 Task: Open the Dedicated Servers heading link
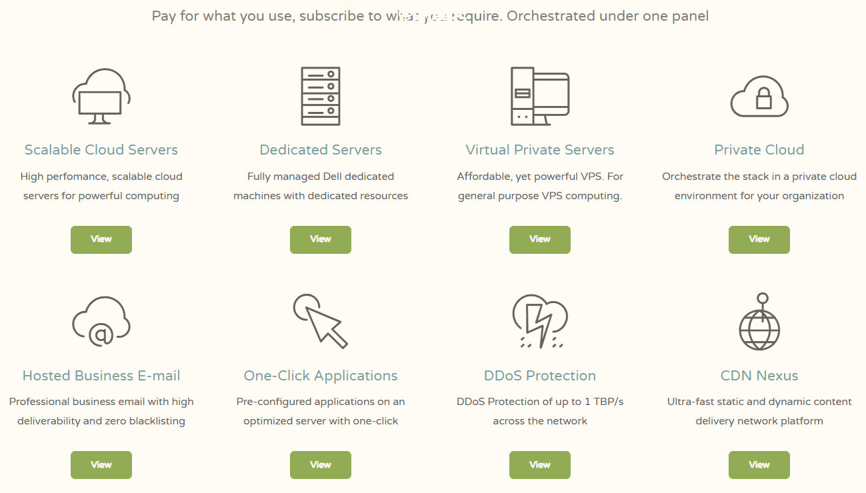pos(321,150)
